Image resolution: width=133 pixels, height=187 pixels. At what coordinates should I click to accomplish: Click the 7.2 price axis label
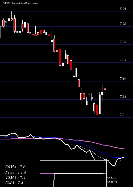pos(122,115)
